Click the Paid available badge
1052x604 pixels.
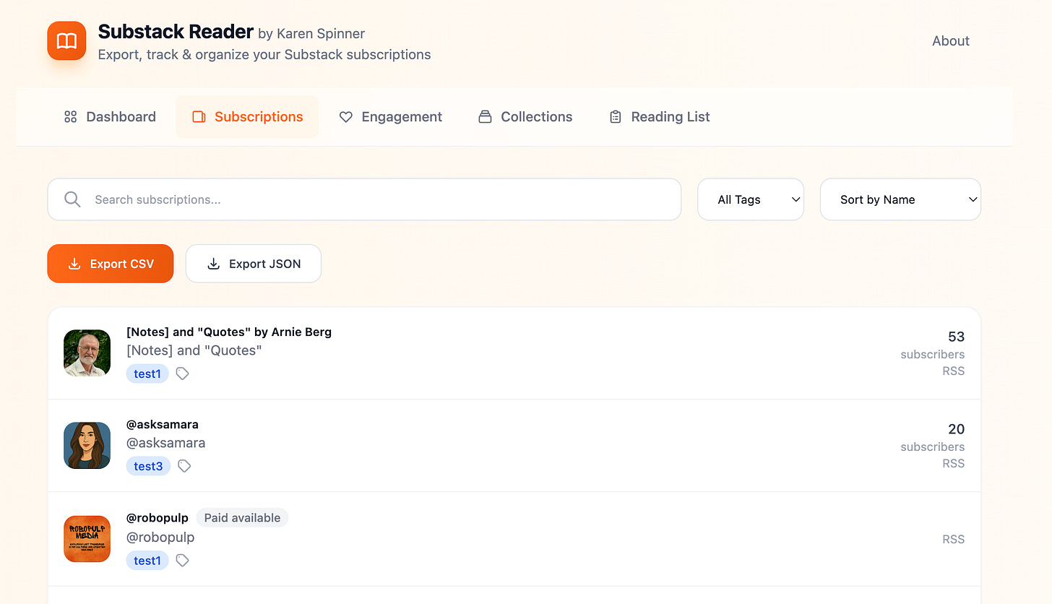point(242,517)
